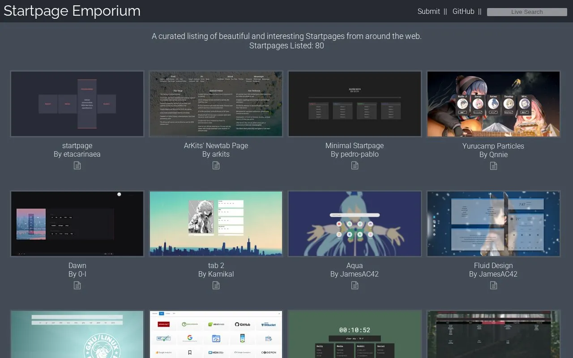Click the 'Fluid Design' title

coord(493,265)
